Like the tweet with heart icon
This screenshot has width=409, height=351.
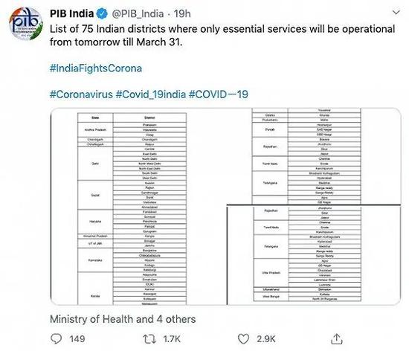[243, 339]
